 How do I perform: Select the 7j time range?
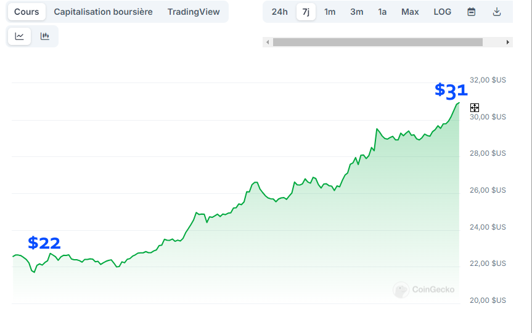point(306,12)
